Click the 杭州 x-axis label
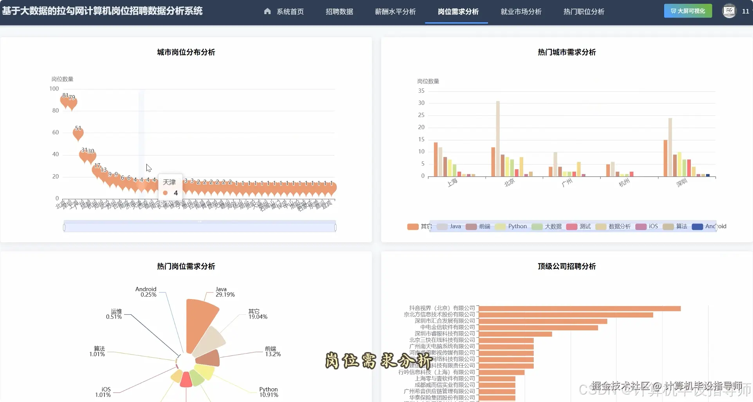Viewport: 753px width, 402px height. pyautogui.click(x=624, y=183)
